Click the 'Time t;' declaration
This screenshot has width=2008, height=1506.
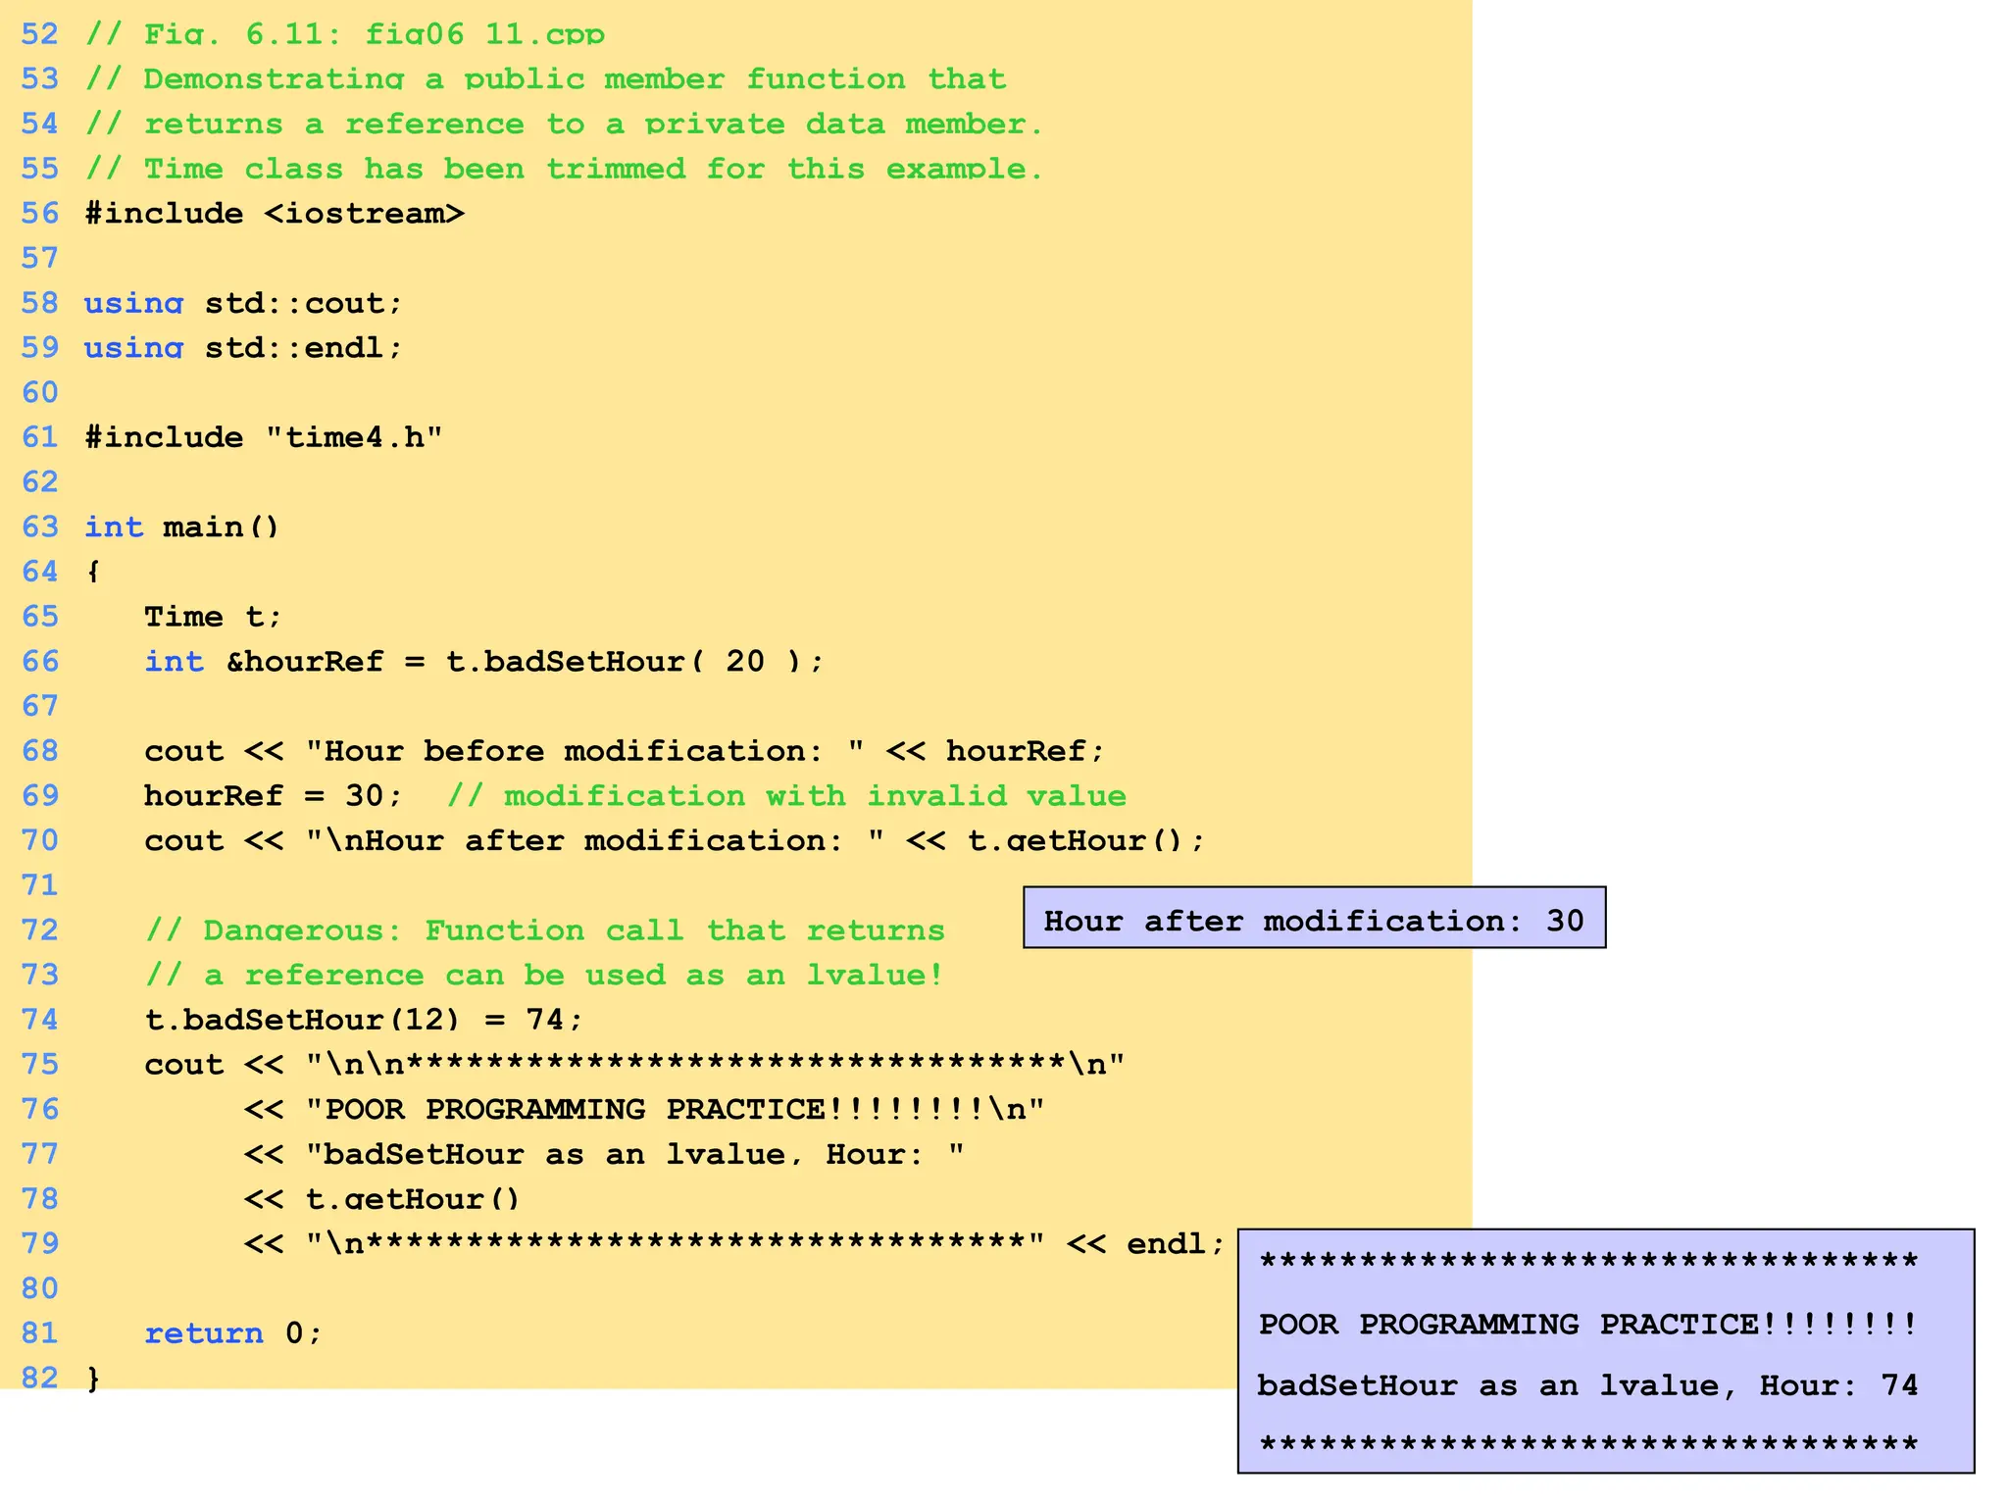click(x=213, y=617)
